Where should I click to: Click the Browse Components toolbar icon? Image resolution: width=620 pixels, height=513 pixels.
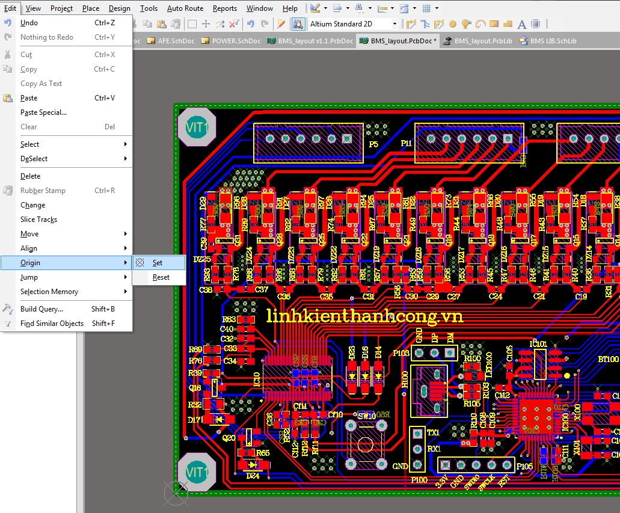pyautogui.click(x=298, y=24)
